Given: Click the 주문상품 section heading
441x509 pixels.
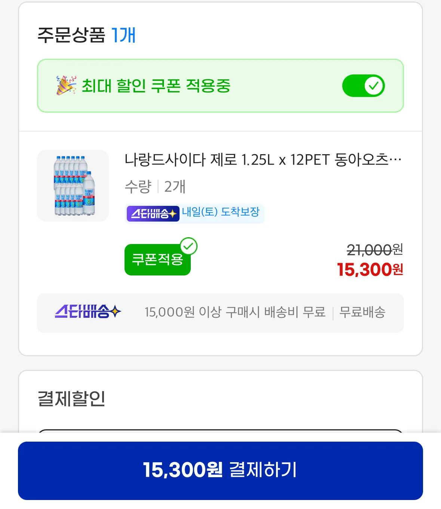Looking at the screenshot, I should 71,35.
